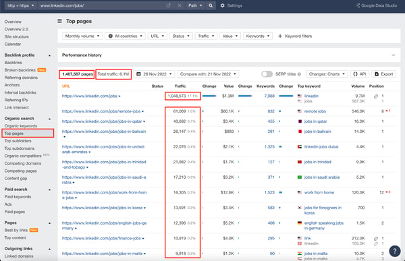Viewport: 405px width, 261px height.
Task: Collapse the Paid search section
Action: [x=49, y=190]
